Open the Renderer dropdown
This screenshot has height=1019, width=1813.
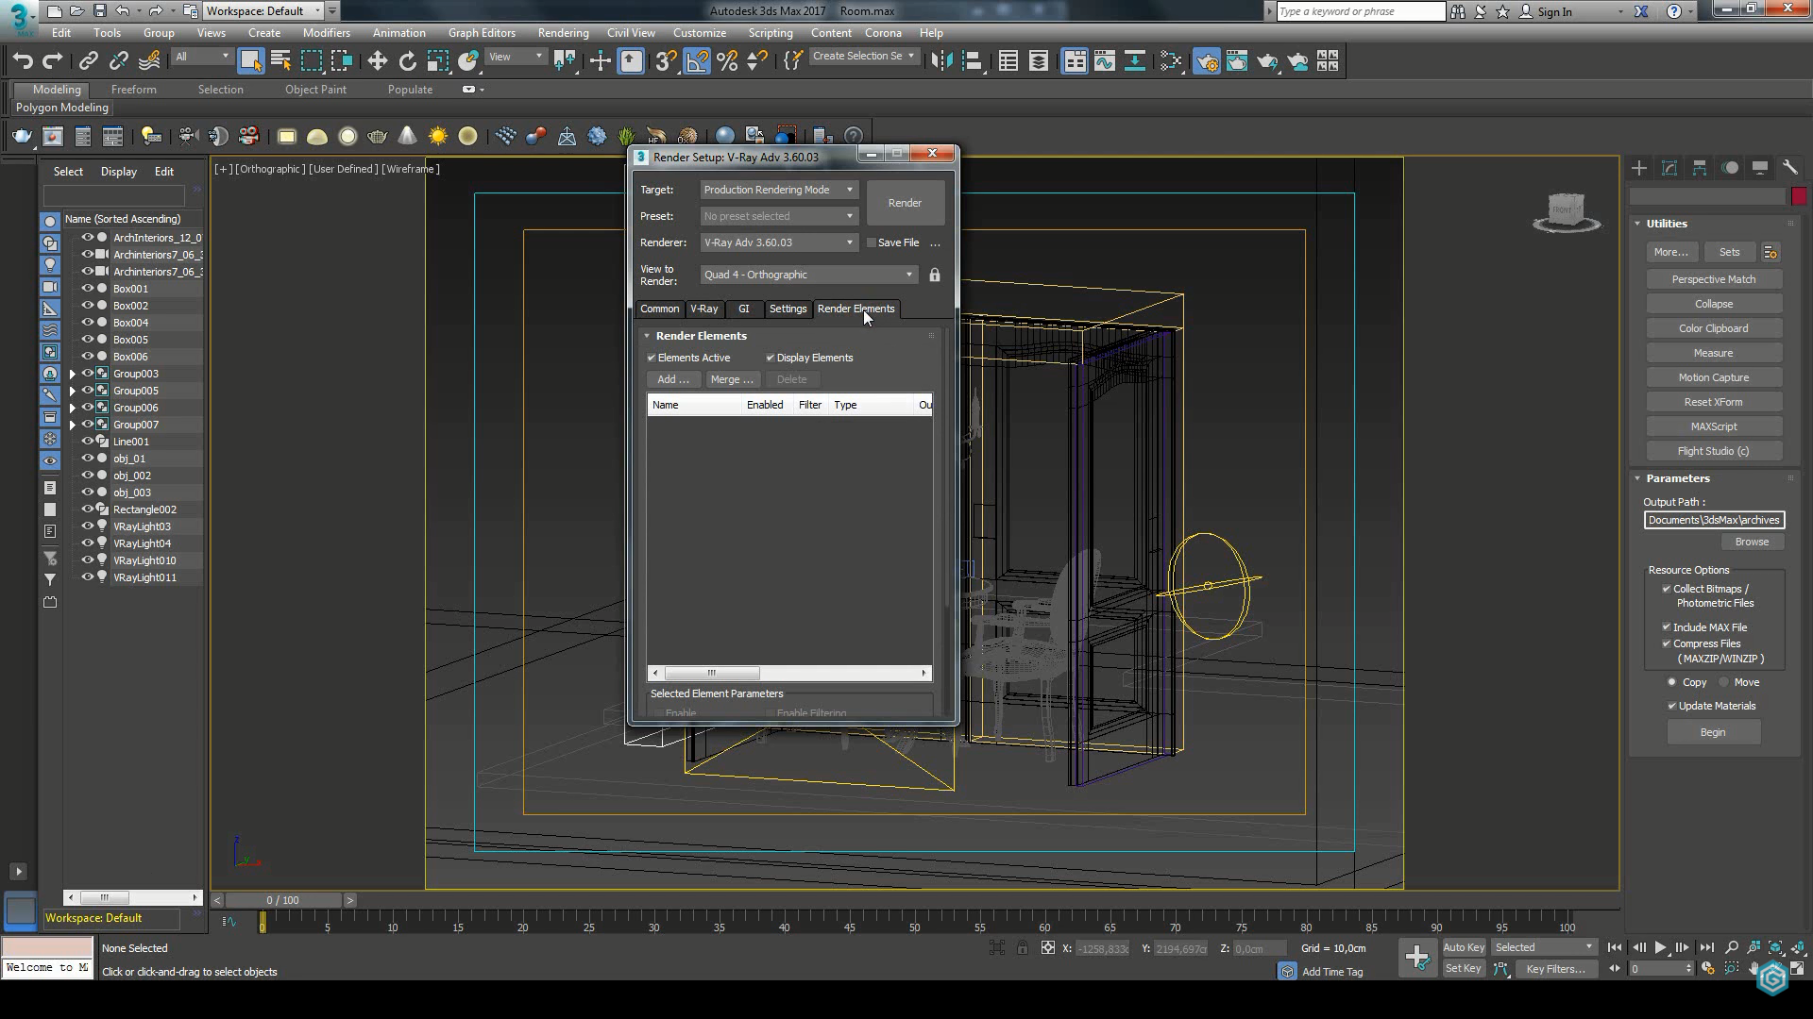pyautogui.click(x=779, y=242)
